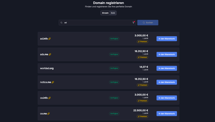
Task: Click the 'Domain registrieren' heading
Action: 108,3
